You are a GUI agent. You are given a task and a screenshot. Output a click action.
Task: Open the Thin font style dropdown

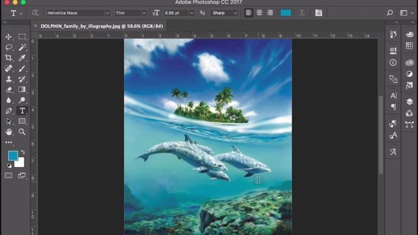[x=131, y=13]
